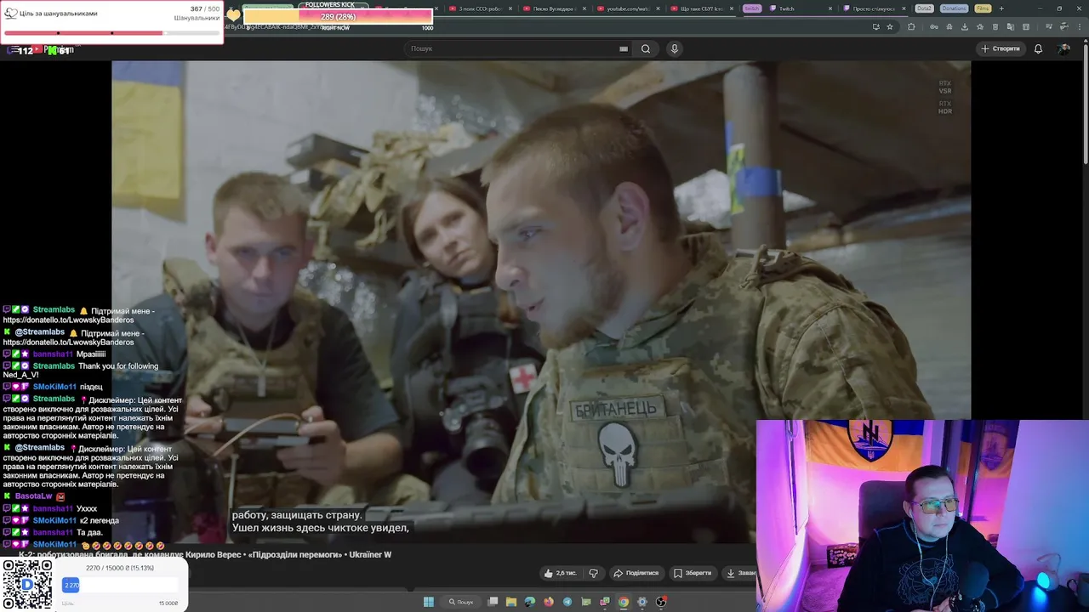
Task: Click the 'RTX HDR' overlay label
Action: tap(945, 107)
